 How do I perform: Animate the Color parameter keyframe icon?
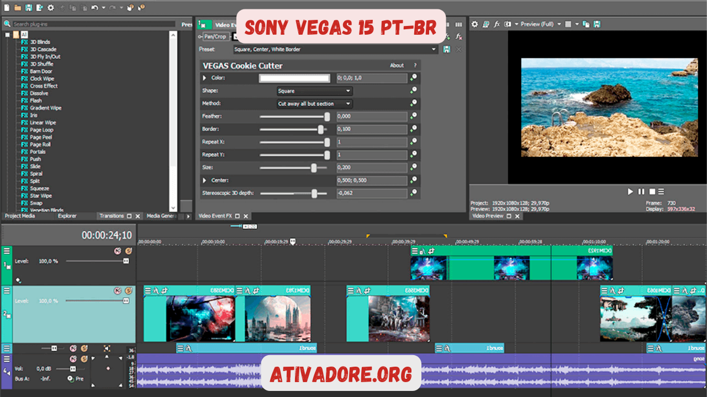coord(413,78)
